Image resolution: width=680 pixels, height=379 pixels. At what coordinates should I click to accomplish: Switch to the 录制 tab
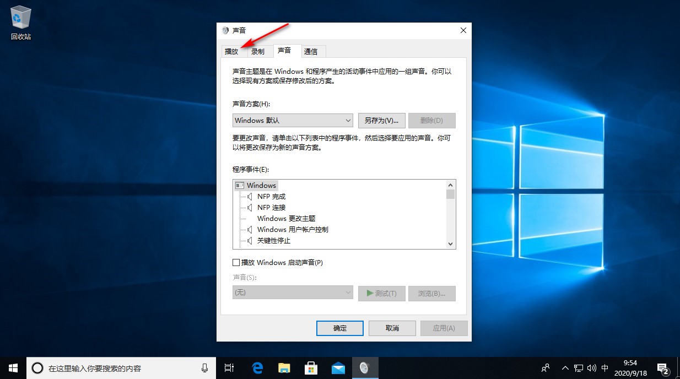click(257, 52)
